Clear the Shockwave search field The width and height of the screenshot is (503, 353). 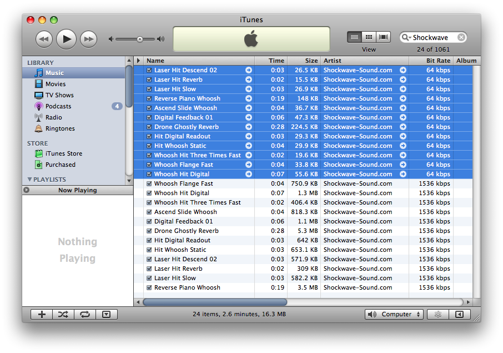point(461,38)
